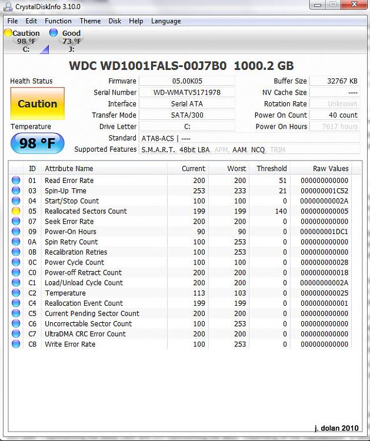Click status icon for Start/Stop Count
Viewport: 370px width, 441px height.
point(16,201)
